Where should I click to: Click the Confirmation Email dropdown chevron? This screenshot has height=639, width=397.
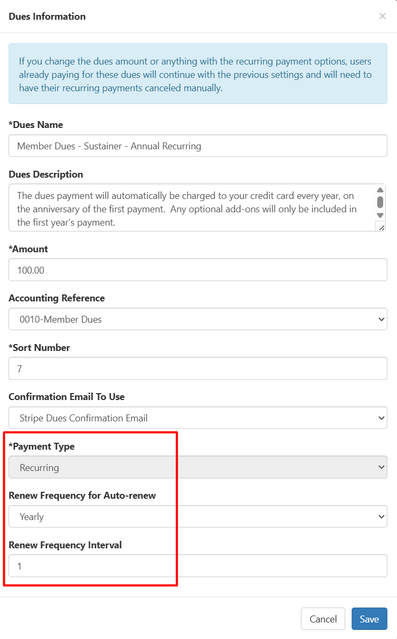point(382,418)
